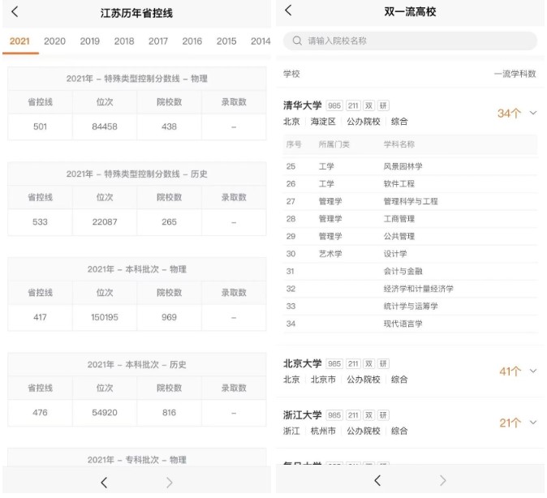Tap bottom back arrow on right panel
This screenshot has width=547, height=498.
(x=377, y=481)
